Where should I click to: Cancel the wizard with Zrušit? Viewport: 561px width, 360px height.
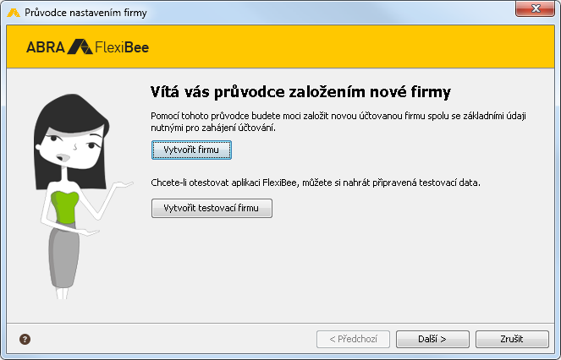point(512,339)
